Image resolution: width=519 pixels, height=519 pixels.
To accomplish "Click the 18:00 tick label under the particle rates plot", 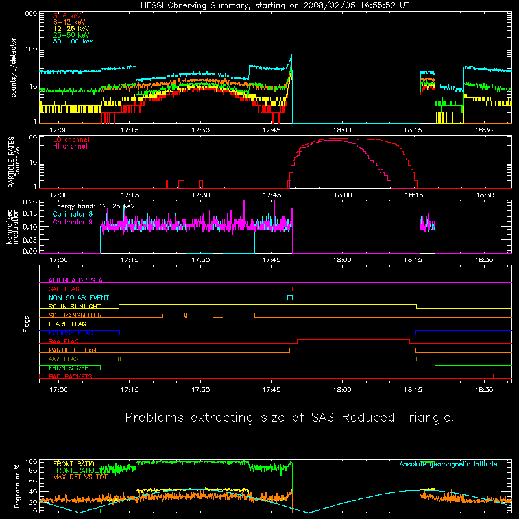I will (343, 195).
